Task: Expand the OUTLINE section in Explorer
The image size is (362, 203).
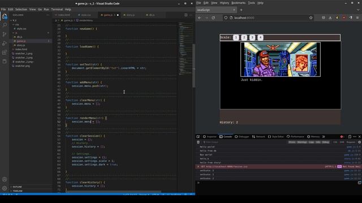Action: (x=18, y=187)
